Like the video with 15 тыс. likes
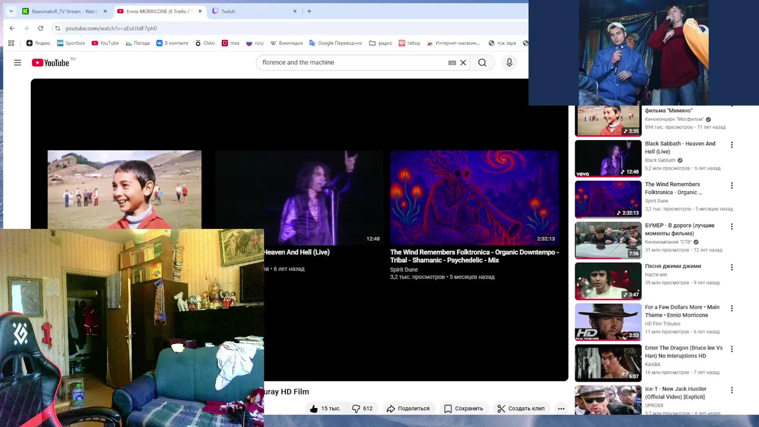Viewport: 759px width, 427px height. click(325, 409)
